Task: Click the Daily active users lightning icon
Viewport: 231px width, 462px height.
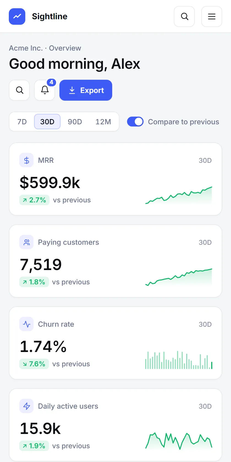Action: click(26, 406)
